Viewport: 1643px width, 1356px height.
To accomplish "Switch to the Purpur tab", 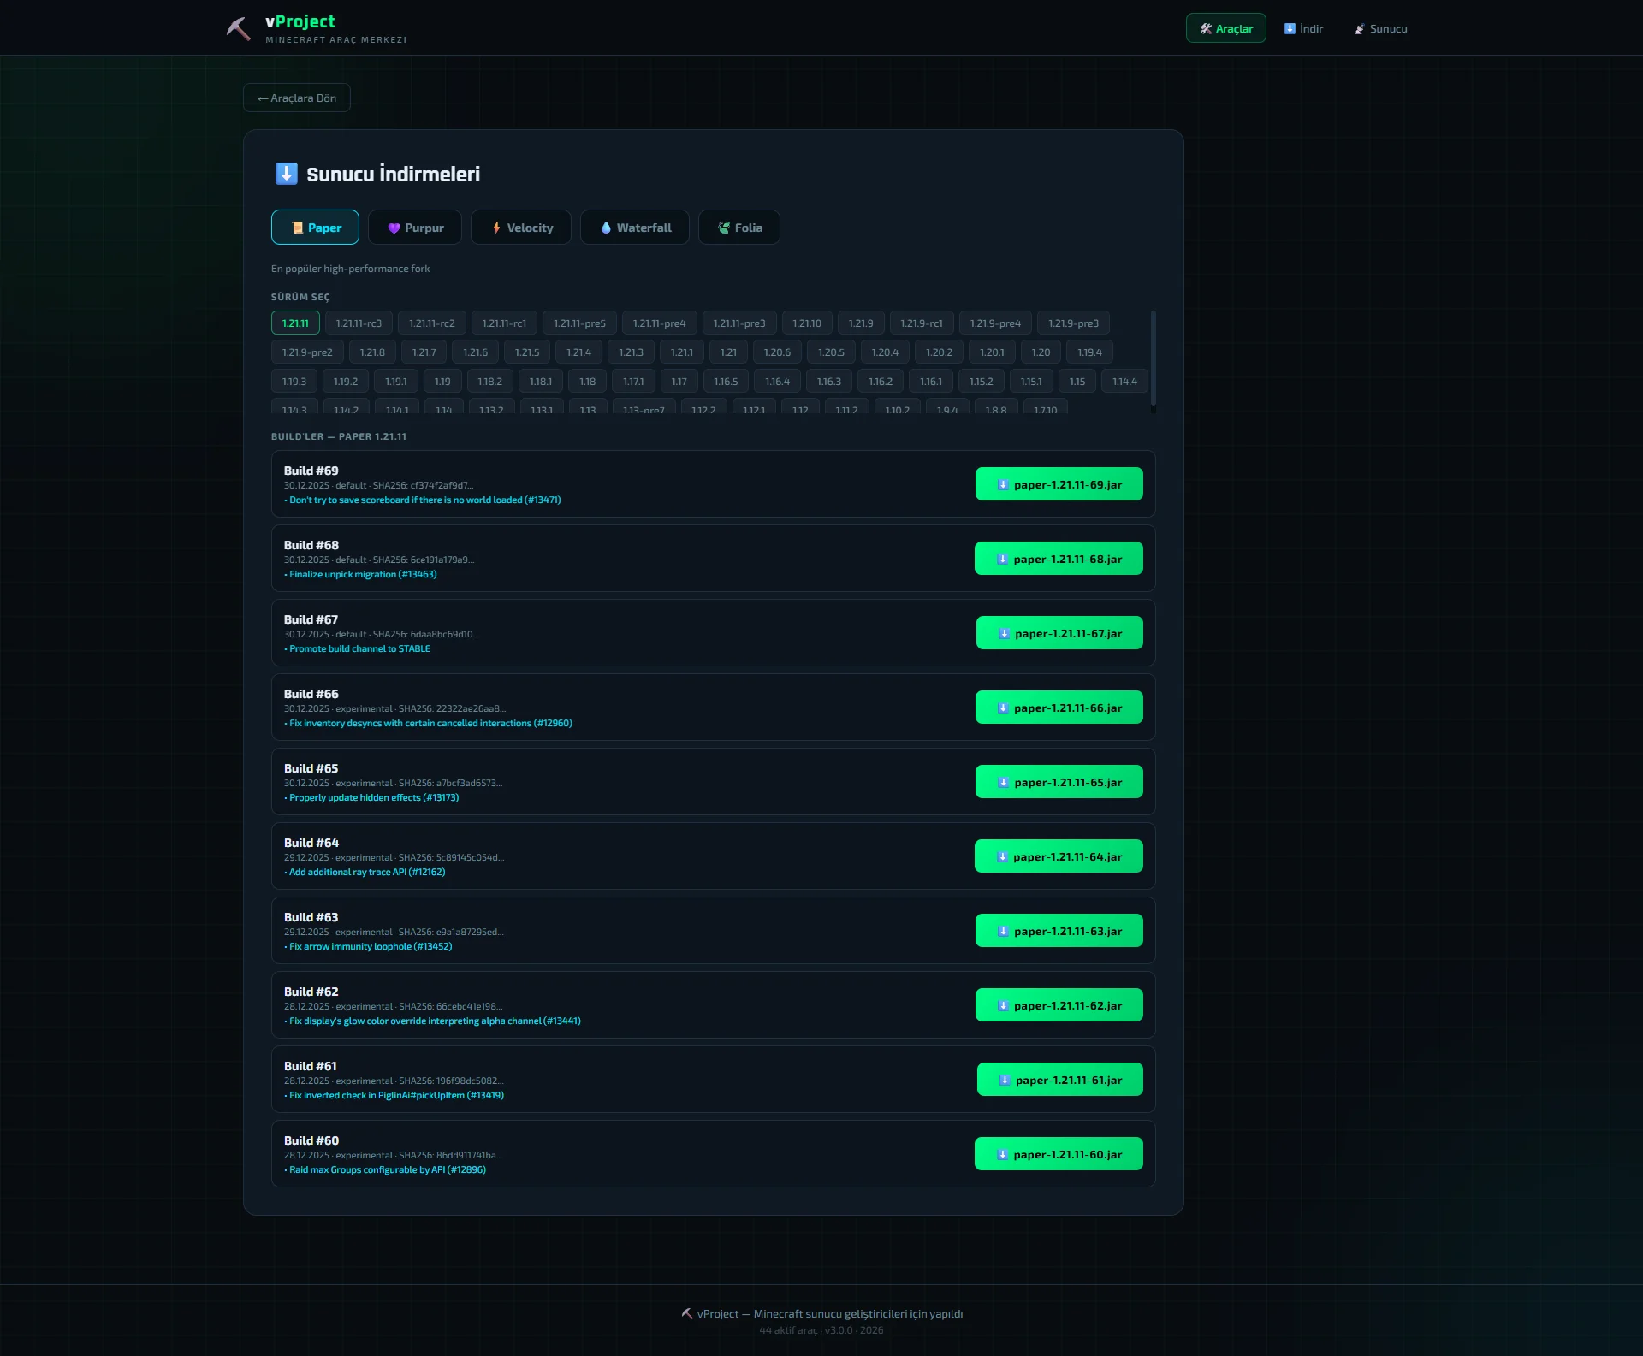I will pyautogui.click(x=415, y=228).
